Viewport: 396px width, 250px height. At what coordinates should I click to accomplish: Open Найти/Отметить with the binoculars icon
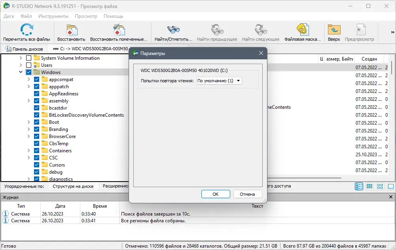[173, 29]
